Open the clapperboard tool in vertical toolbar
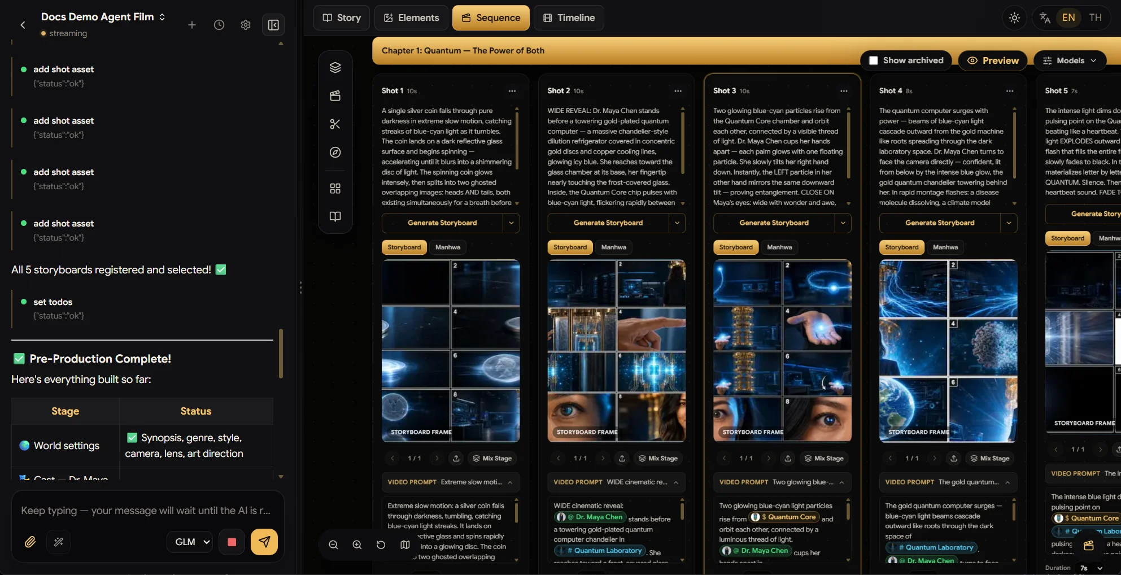The height and width of the screenshot is (575, 1121). (335, 96)
